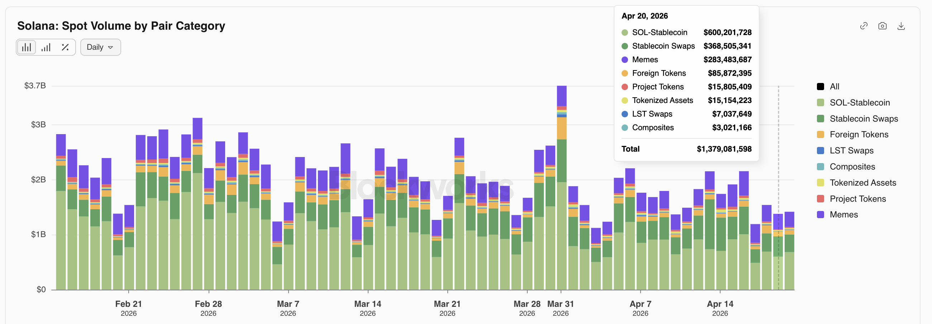Toggle SOL-Stablecoin series in legend

pos(859,103)
